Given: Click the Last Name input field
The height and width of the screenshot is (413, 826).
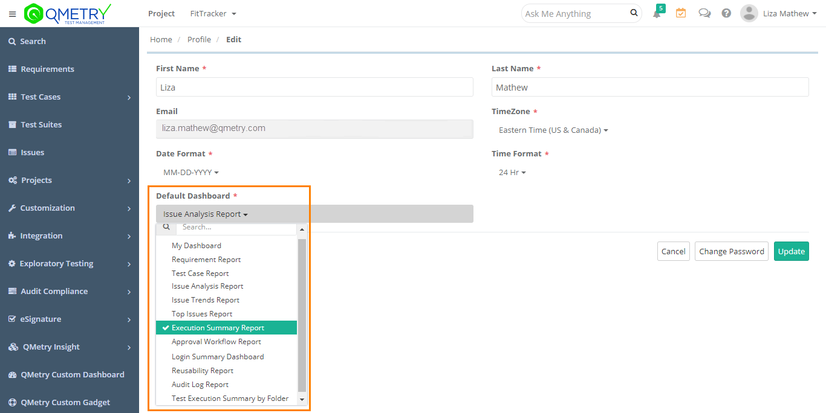Looking at the screenshot, I should coord(649,87).
